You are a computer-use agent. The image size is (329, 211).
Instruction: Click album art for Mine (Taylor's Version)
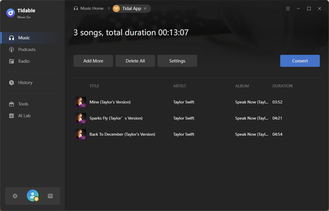[x=81, y=102]
